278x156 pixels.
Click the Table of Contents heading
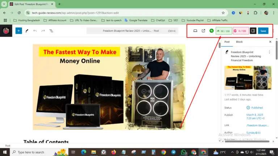point(46,142)
